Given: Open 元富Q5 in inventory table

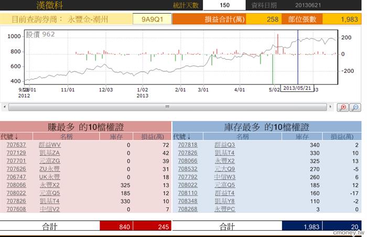Looking at the screenshot, I should (x=225, y=185).
